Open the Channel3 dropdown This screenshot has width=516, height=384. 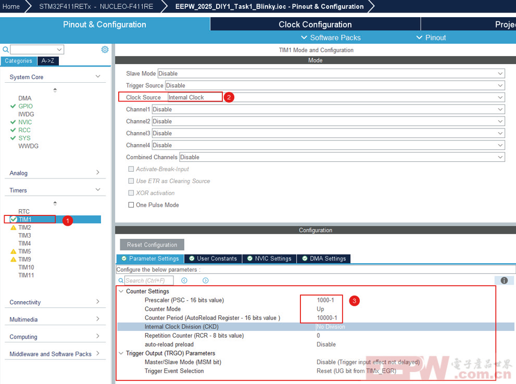pyautogui.click(x=328, y=133)
